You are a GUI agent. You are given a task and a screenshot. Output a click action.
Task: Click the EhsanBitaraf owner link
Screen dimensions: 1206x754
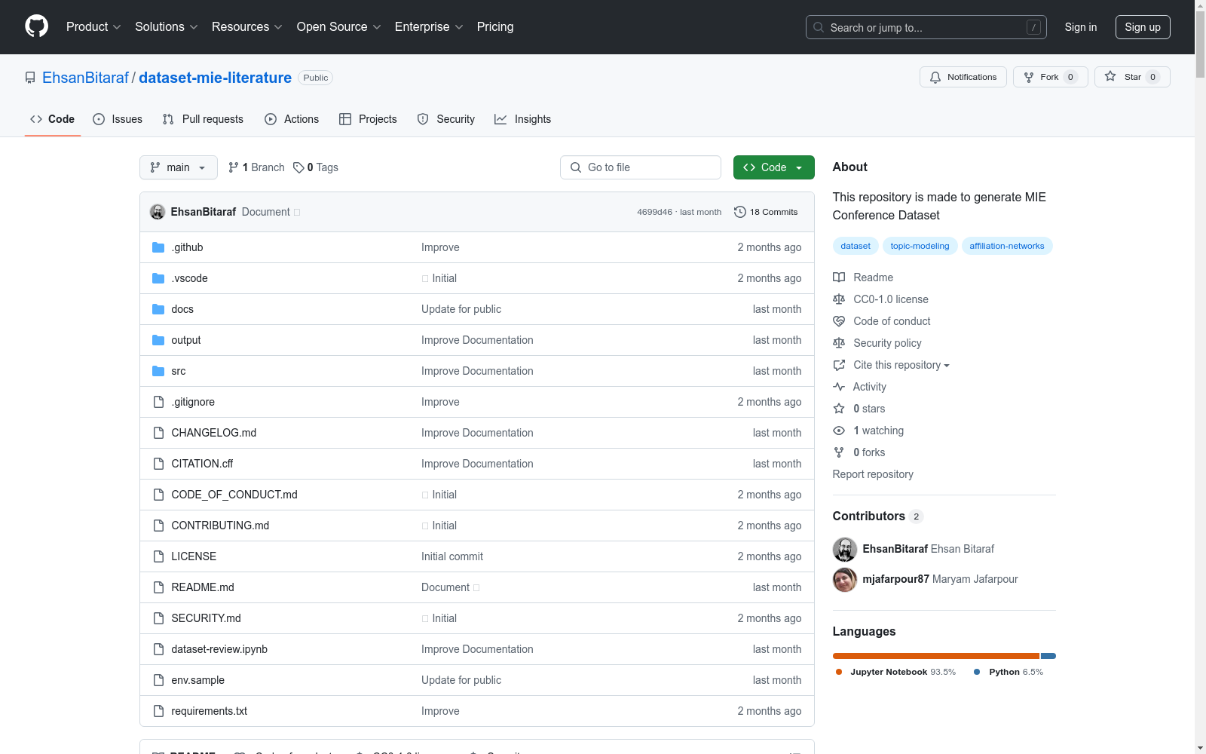pos(85,78)
